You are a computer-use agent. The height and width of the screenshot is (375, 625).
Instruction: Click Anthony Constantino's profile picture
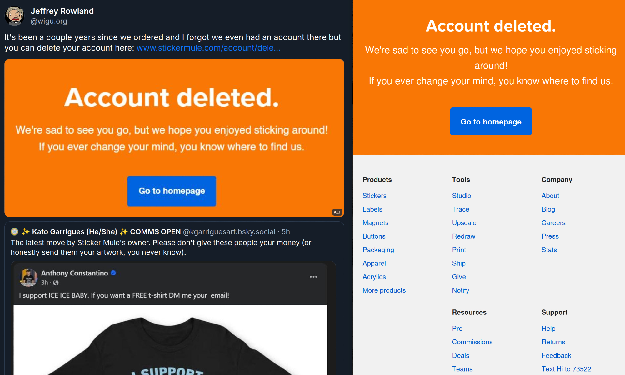coord(28,277)
